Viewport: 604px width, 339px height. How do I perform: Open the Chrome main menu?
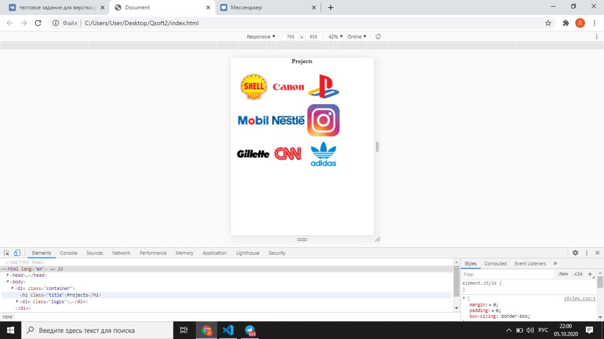[594, 23]
